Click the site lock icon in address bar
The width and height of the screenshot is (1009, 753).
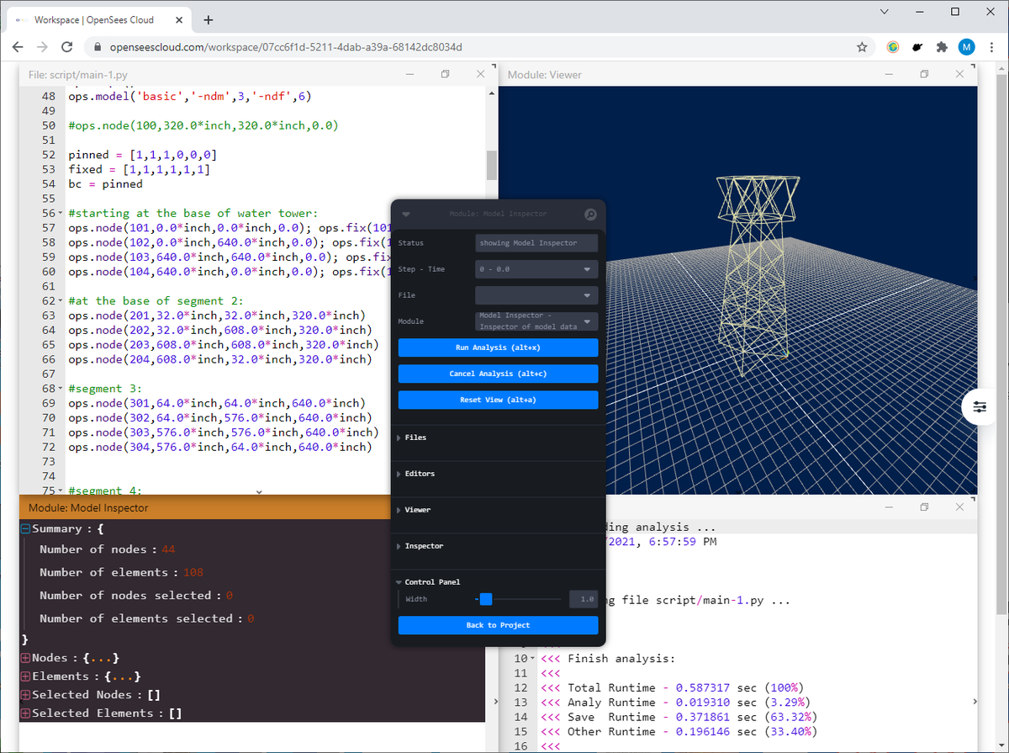pyautogui.click(x=98, y=47)
